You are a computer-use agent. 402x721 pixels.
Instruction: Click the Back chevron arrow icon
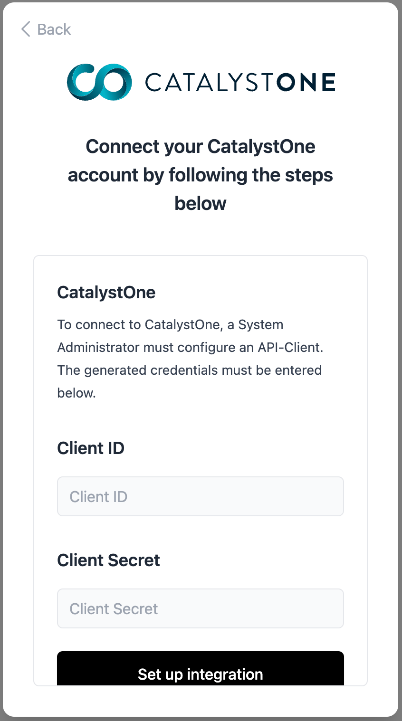pos(26,29)
